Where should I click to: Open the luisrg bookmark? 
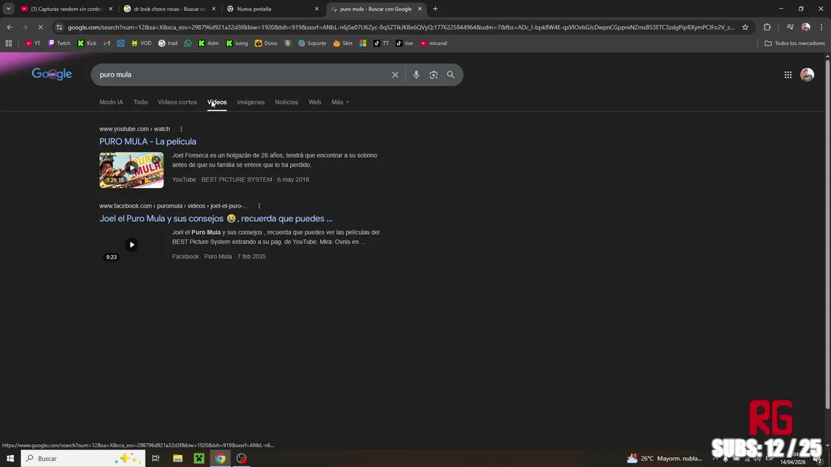237,43
